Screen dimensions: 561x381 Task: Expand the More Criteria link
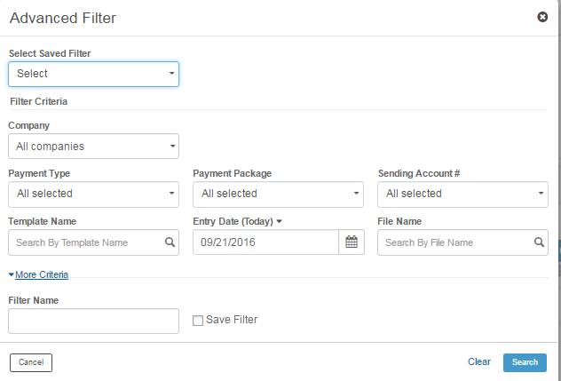click(x=42, y=274)
